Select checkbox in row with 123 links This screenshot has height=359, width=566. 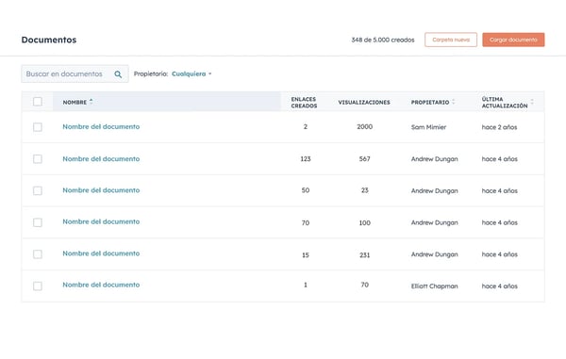pos(38,159)
